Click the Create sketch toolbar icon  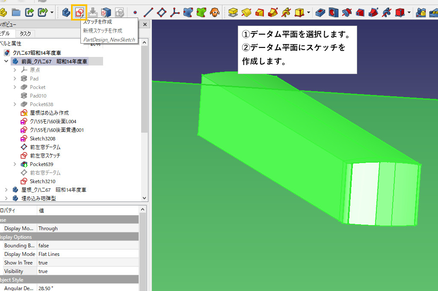(79, 12)
